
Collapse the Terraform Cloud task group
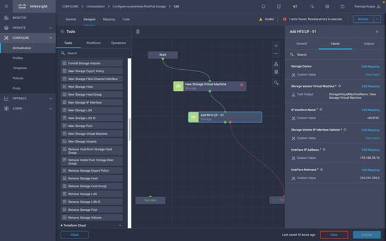pyautogui.click(x=120, y=226)
